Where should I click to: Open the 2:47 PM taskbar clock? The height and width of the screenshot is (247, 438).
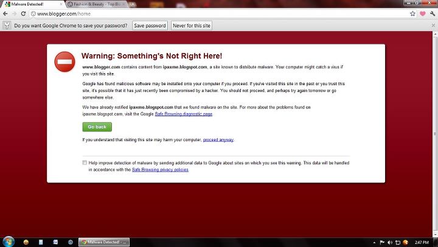point(422,242)
